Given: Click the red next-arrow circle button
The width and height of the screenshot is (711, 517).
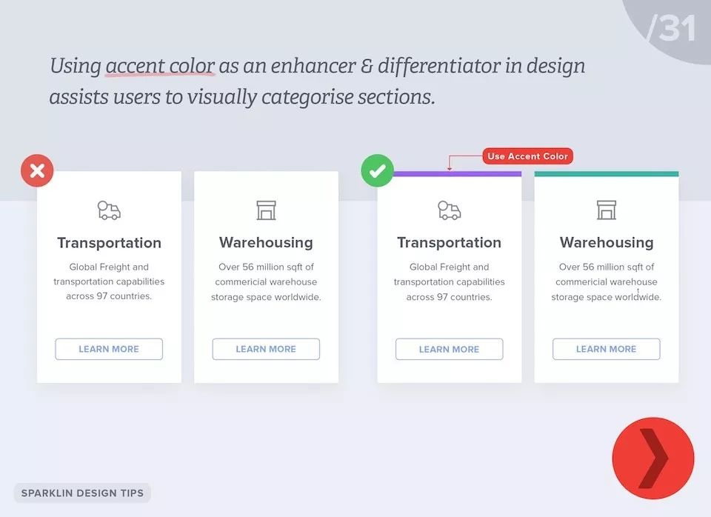Looking at the screenshot, I should coord(653,458).
